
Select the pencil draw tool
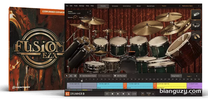click(x=71, y=76)
